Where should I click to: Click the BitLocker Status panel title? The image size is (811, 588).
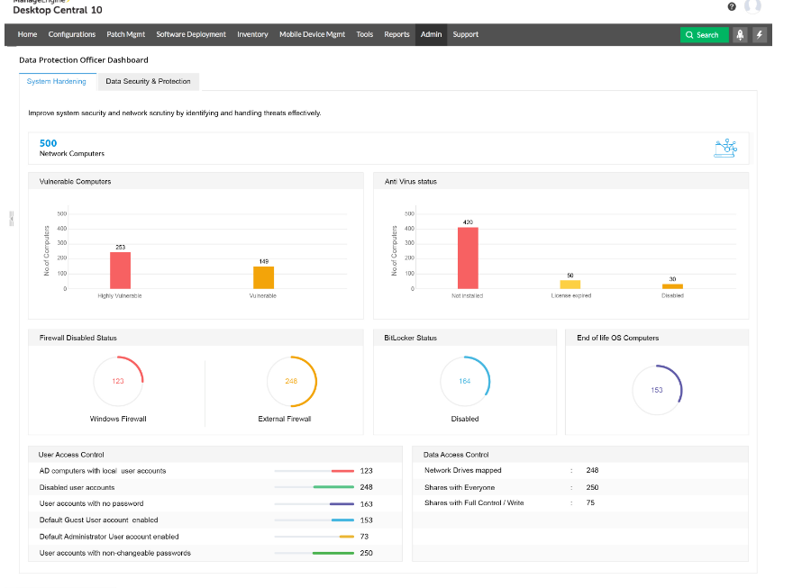pyautogui.click(x=410, y=338)
